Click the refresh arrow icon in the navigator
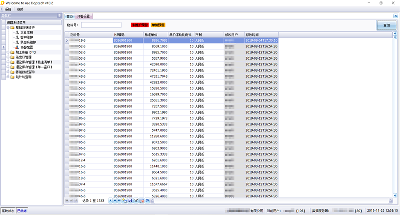The image size is (400, 215). 146,201
